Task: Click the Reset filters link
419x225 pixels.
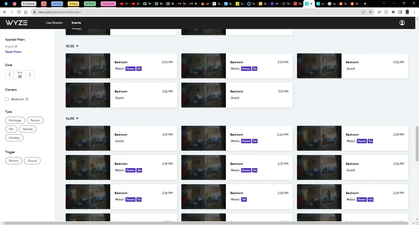Action: point(13,52)
